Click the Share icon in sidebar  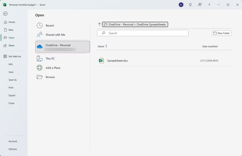coord(5,46)
